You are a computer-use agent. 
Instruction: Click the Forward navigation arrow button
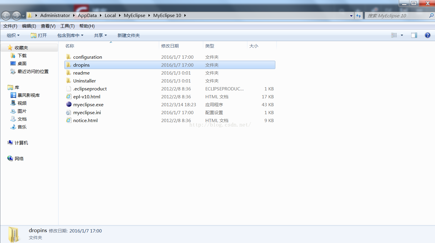click(x=16, y=16)
